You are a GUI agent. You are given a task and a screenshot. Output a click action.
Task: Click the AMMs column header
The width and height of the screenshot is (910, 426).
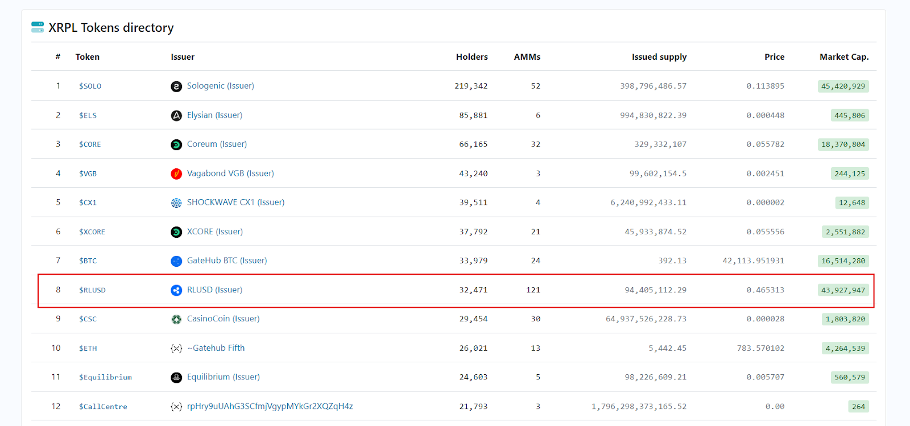click(x=527, y=57)
